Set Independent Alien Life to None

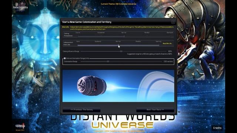coord(78,41)
